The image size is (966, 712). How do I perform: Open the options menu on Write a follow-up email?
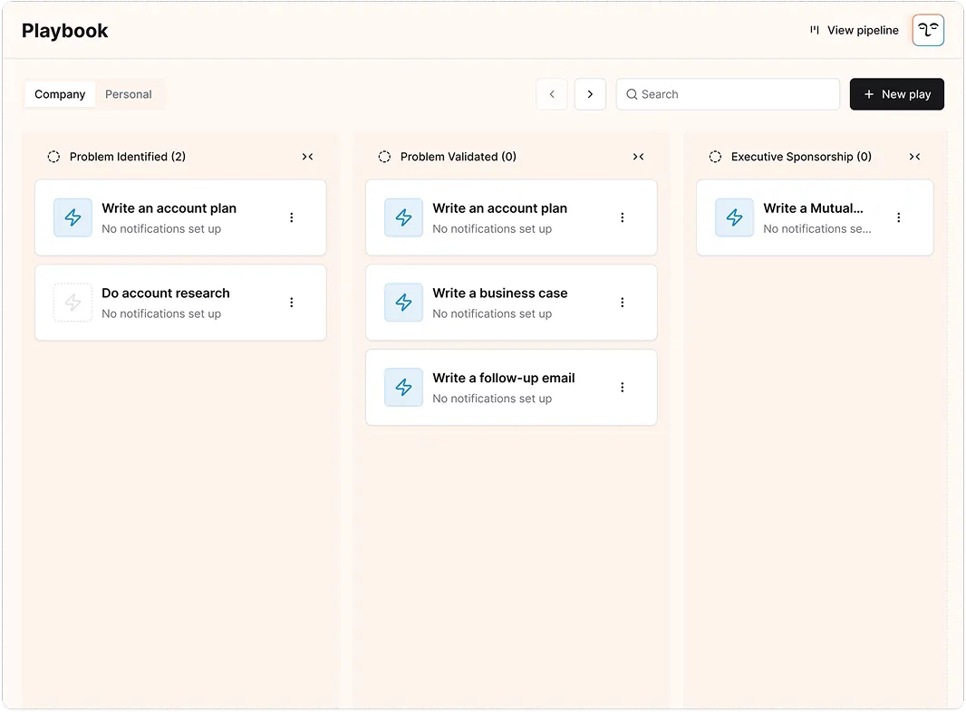(623, 387)
